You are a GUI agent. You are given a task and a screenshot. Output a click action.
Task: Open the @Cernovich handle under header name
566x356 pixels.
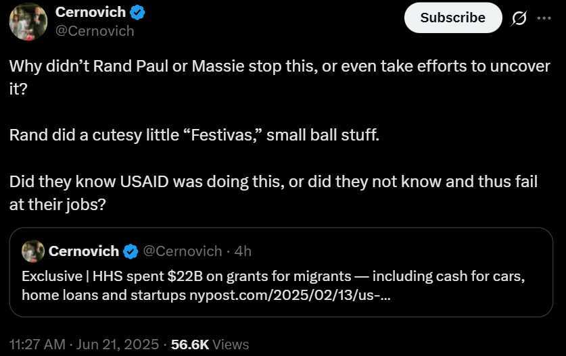[95, 31]
